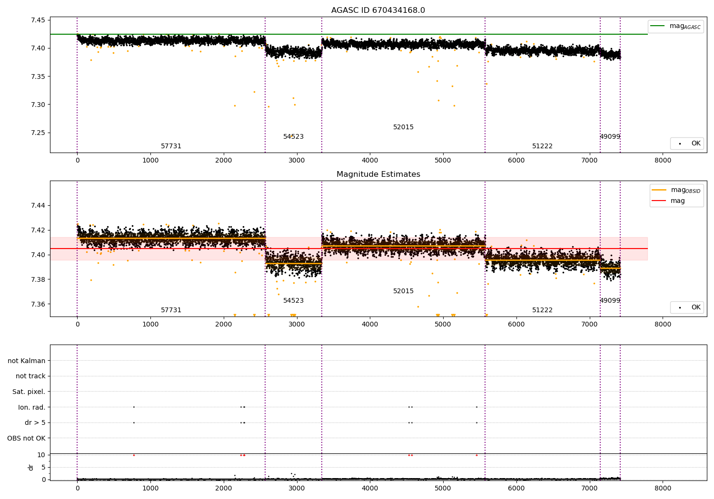Viewport: 714px width, 499px height.
Task: Click the 'AGASC ID 670434168.0' plot title
Action: coord(378,10)
